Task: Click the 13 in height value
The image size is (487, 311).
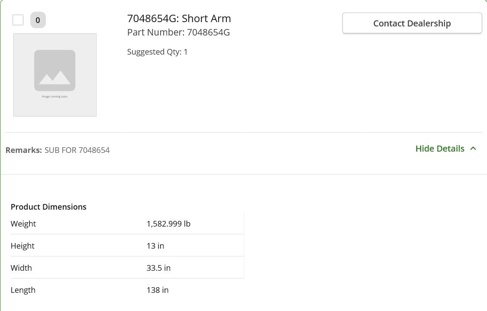Action: click(155, 246)
